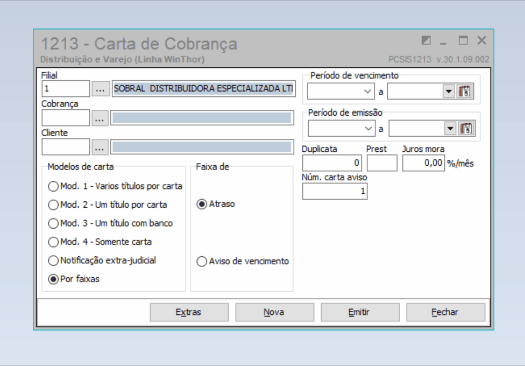Select Mod. 3 - Um título com banco
This screenshot has width=525, height=366.
pos(110,223)
